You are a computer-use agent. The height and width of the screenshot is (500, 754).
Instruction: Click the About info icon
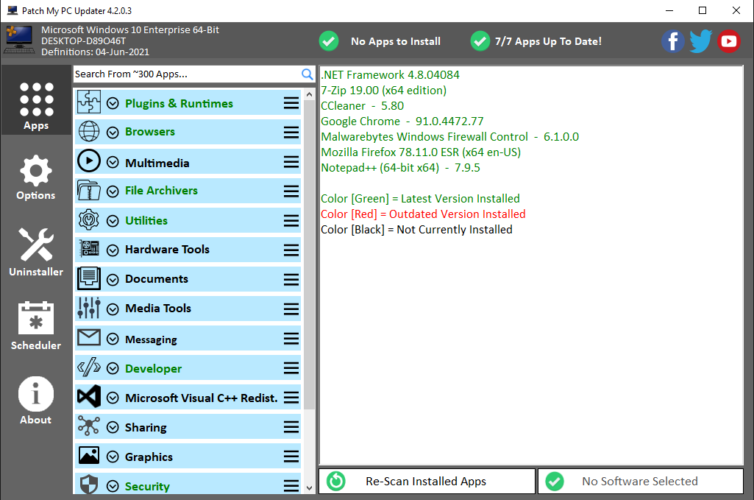pos(36,394)
